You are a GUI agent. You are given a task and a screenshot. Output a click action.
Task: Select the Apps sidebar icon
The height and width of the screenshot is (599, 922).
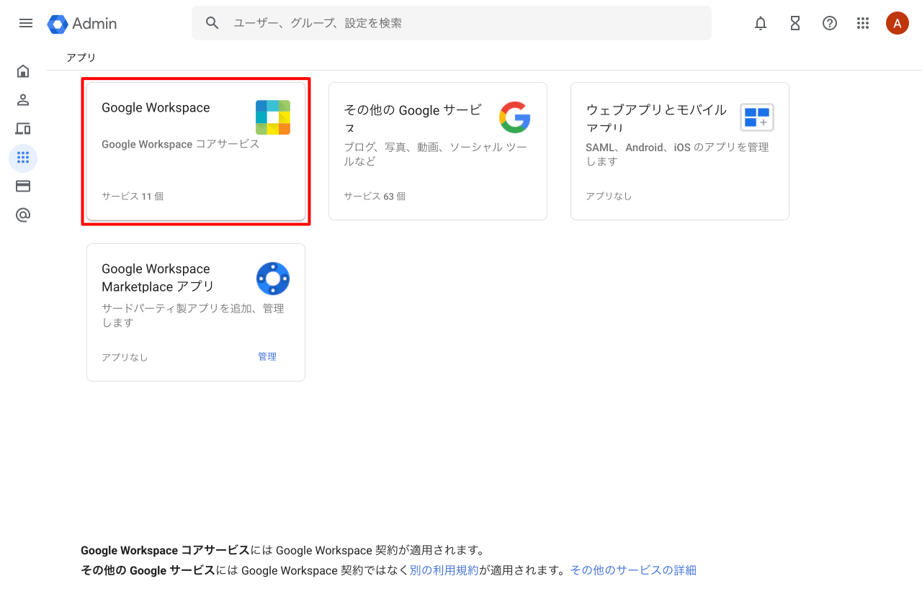point(23,157)
